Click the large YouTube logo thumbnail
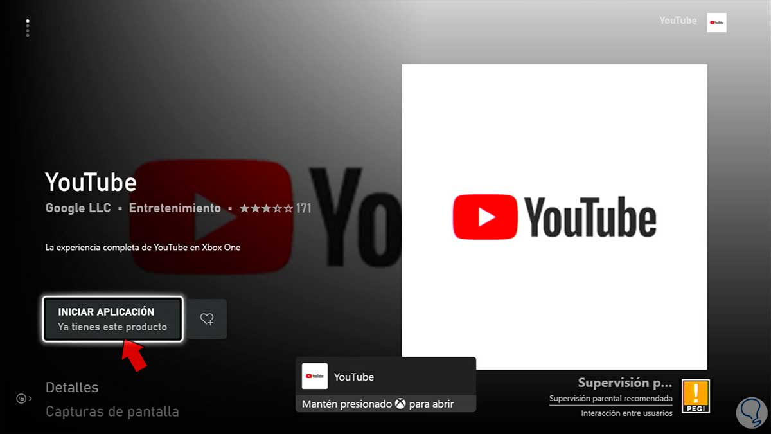The height and width of the screenshot is (434, 771). (x=554, y=217)
